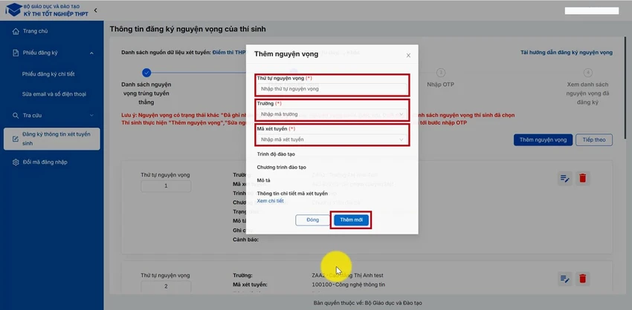Open the Xem chi tiết link
632x310 pixels.
coord(270,201)
